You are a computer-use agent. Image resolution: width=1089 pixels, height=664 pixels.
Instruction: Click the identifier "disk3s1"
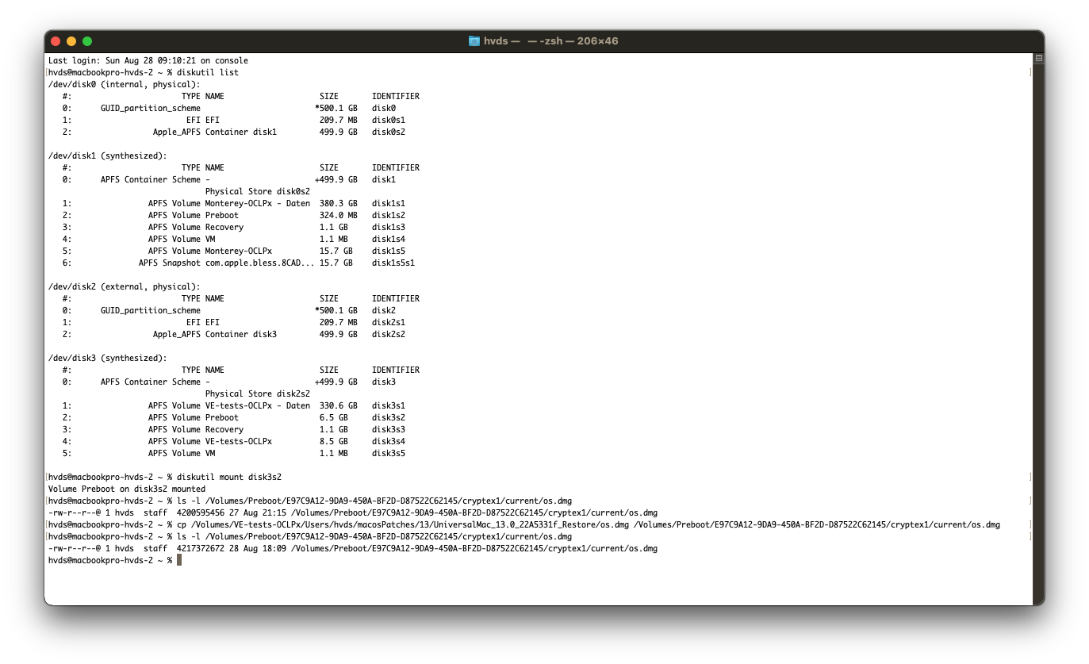coord(389,405)
